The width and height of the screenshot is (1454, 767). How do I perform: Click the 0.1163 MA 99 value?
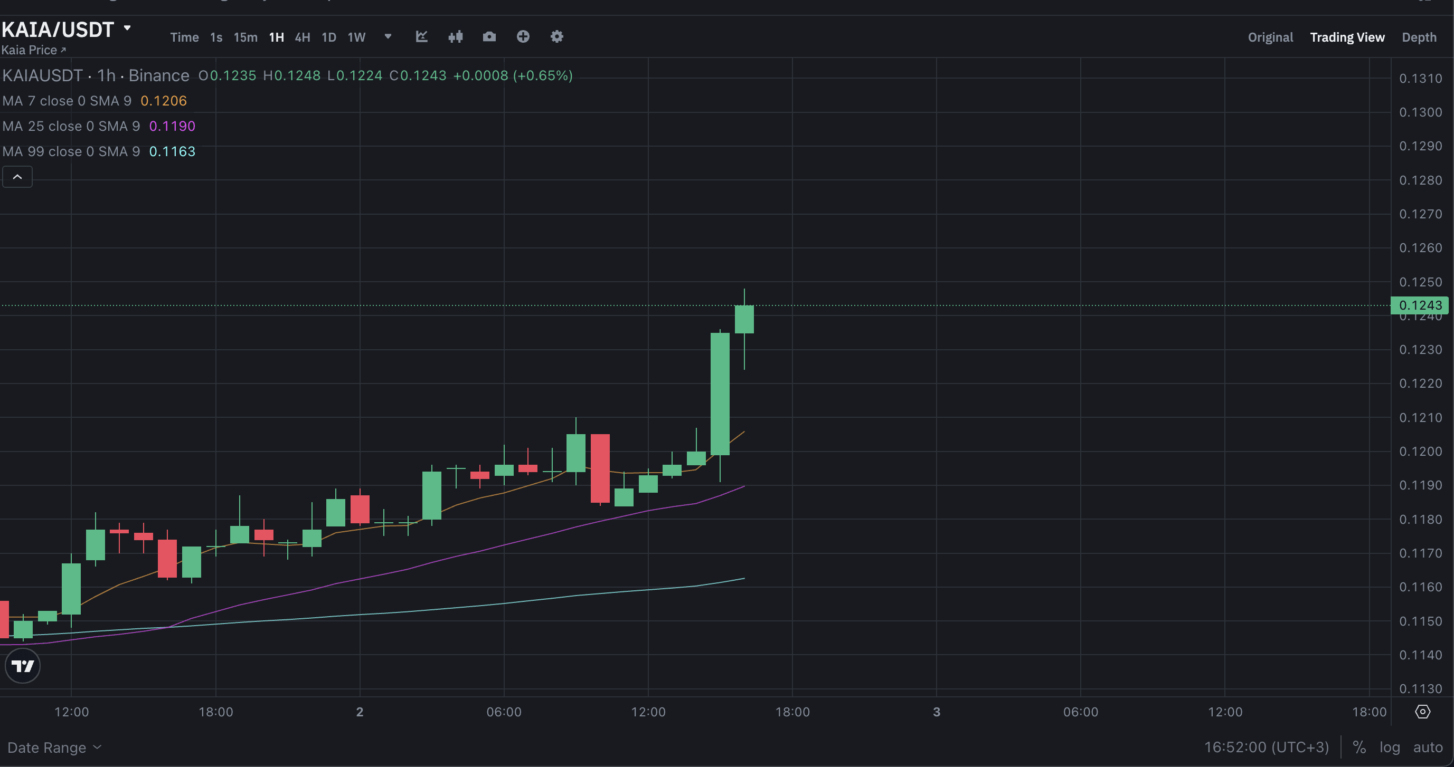[x=172, y=152]
